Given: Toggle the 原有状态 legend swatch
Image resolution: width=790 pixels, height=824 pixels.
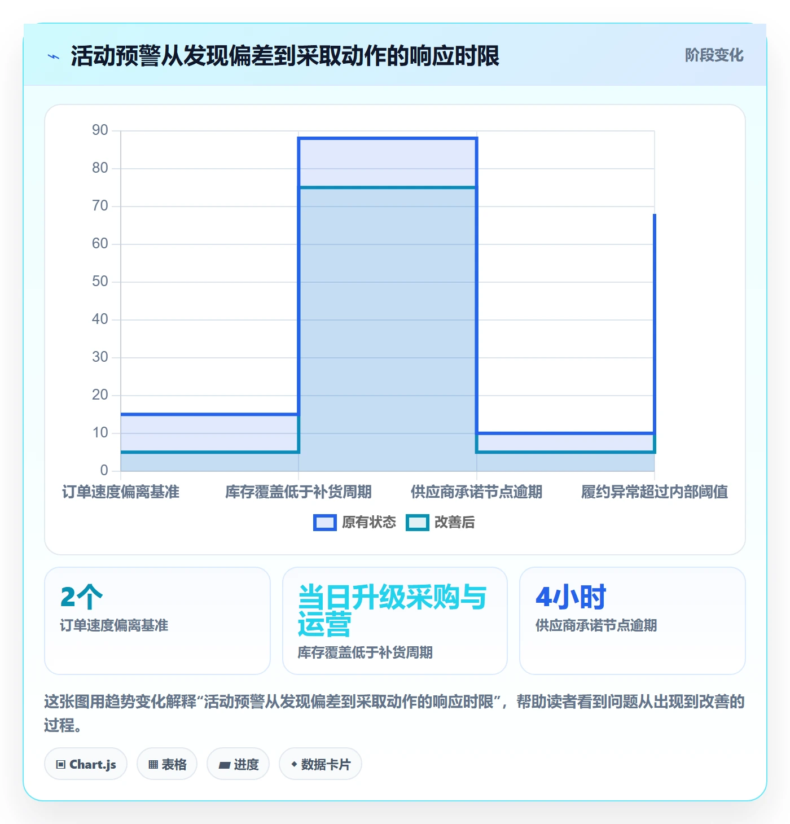Looking at the screenshot, I should [324, 523].
